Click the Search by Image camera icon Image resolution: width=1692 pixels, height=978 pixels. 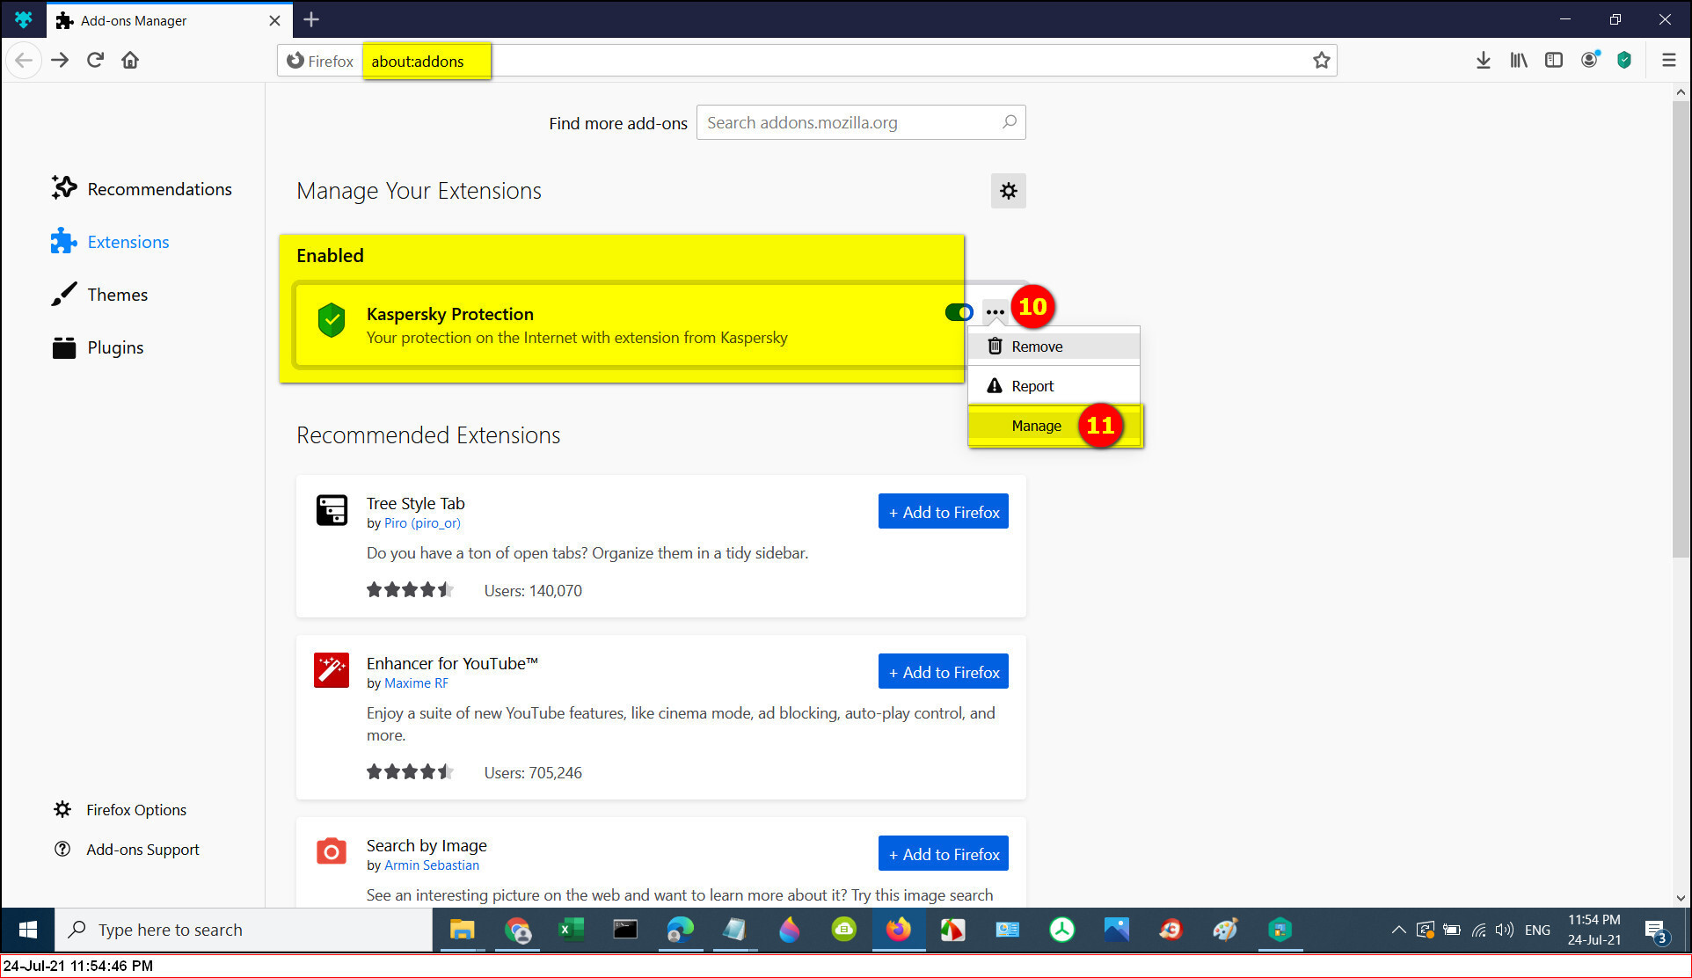click(x=332, y=851)
